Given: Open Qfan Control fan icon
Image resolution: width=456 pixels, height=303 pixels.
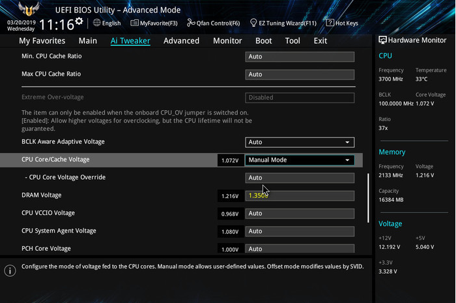Looking at the screenshot, I should point(191,23).
